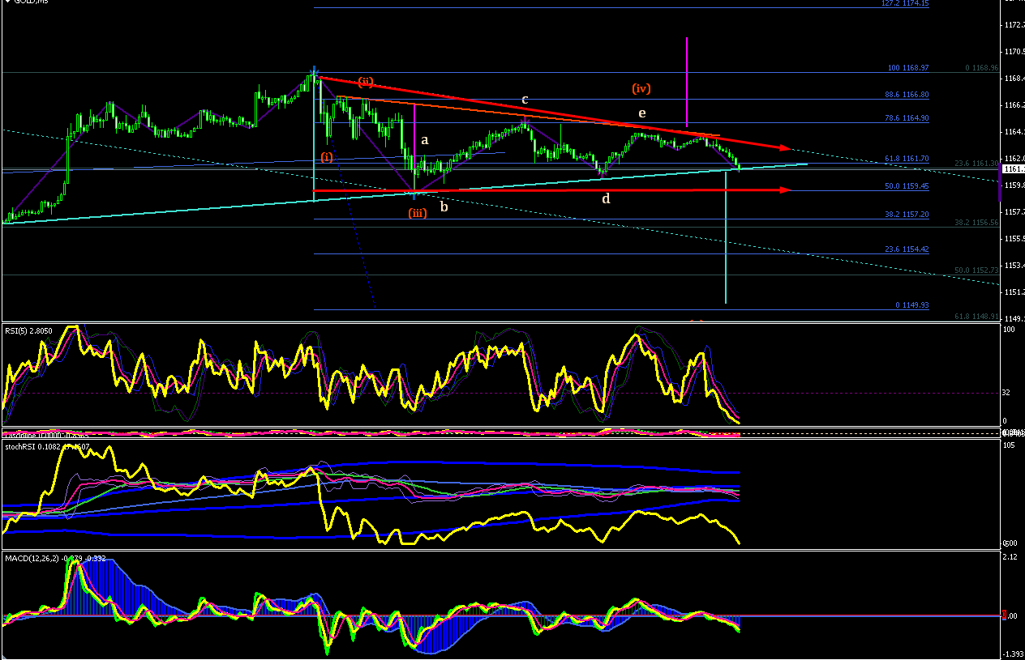This screenshot has height=660, width=1025.
Task: Select Fibonacci label 50.0 1159.45
Action: 907,186
